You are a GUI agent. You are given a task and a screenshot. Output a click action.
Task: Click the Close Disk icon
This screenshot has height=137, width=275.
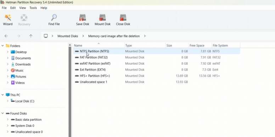click(123, 18)
